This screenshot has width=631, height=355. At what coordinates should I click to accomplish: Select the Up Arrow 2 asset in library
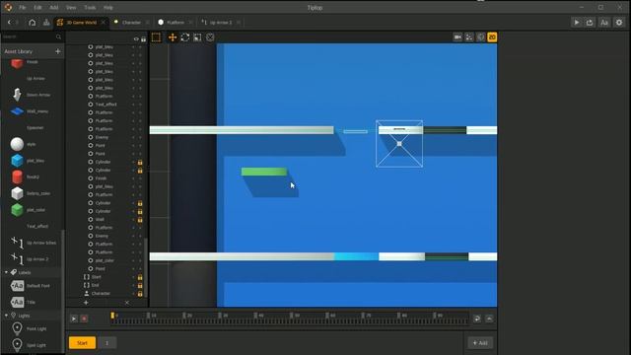(17, 258)
